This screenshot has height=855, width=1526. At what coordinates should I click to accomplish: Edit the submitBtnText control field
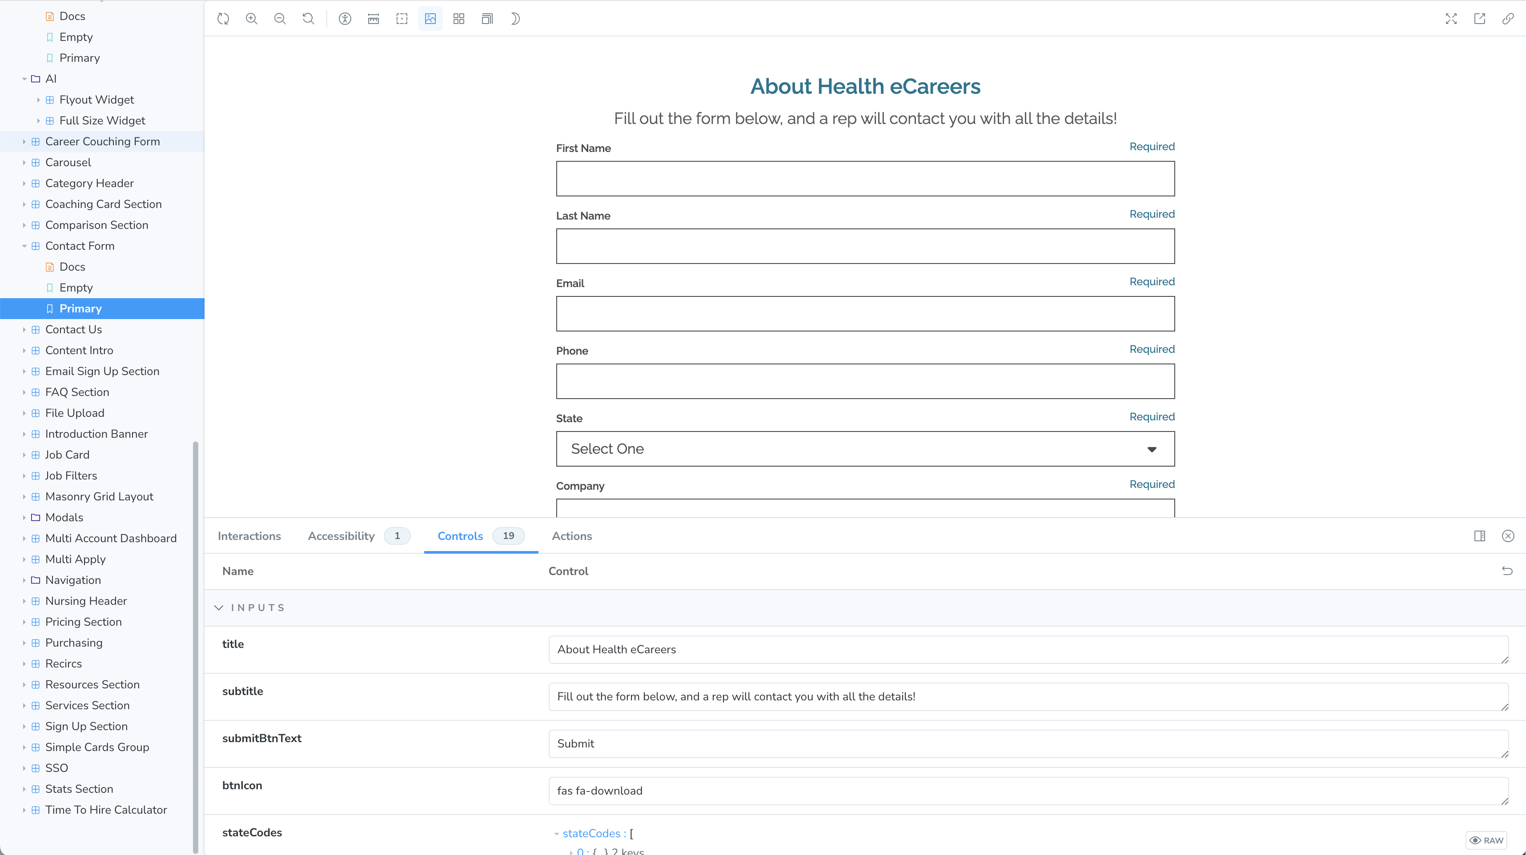[x=1028, y=744]
